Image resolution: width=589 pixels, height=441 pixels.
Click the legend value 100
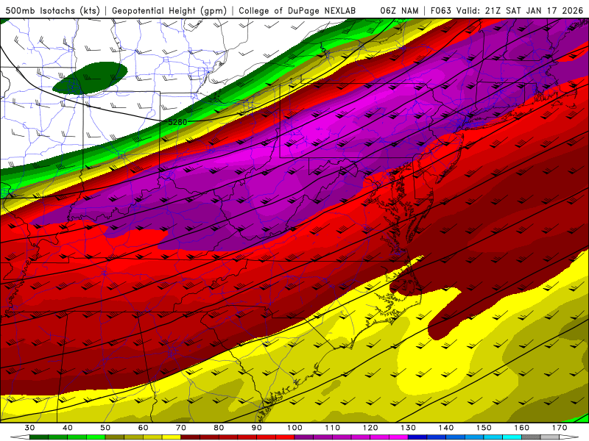[x=295, y=428]
